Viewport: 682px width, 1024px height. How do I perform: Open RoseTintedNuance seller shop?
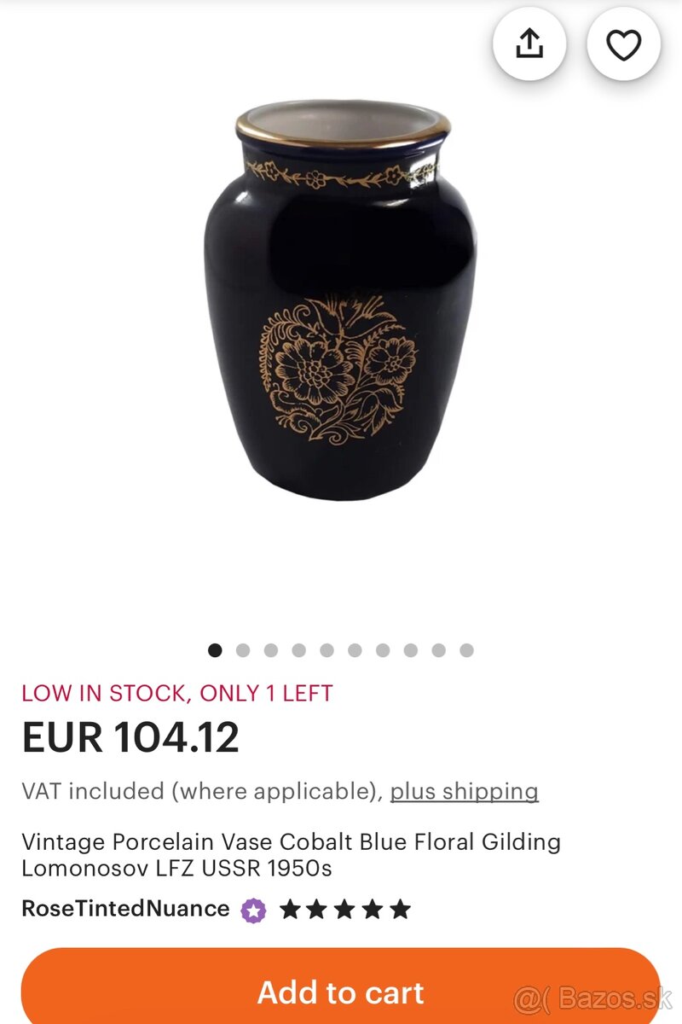point(125,909)
